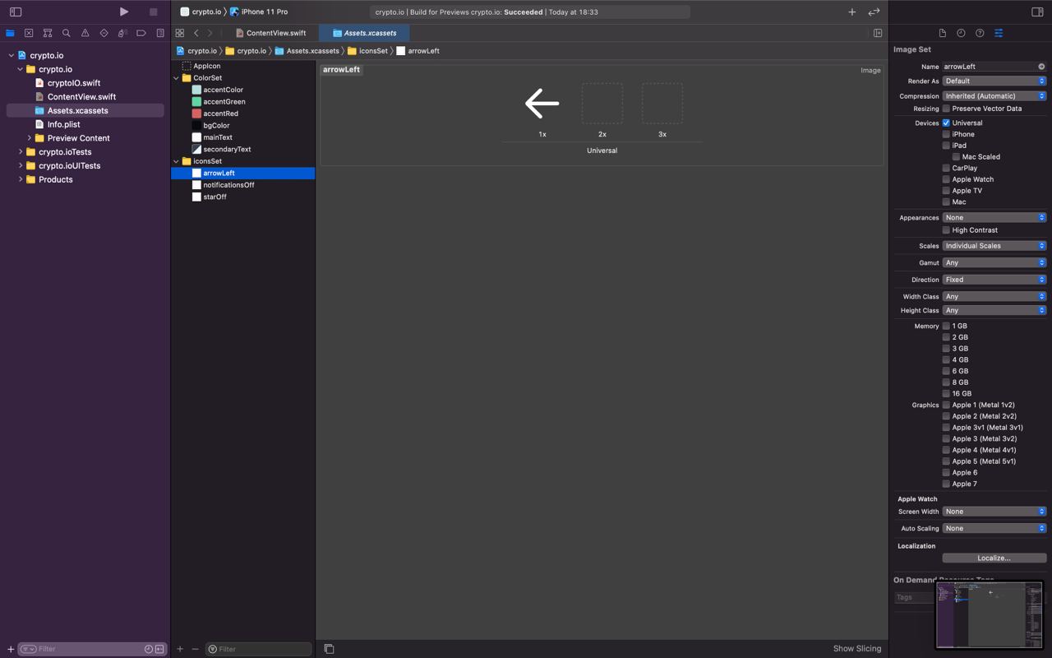Select the accentColor color asset
This screenshot has height=658, width=1052.
point(223,90)
